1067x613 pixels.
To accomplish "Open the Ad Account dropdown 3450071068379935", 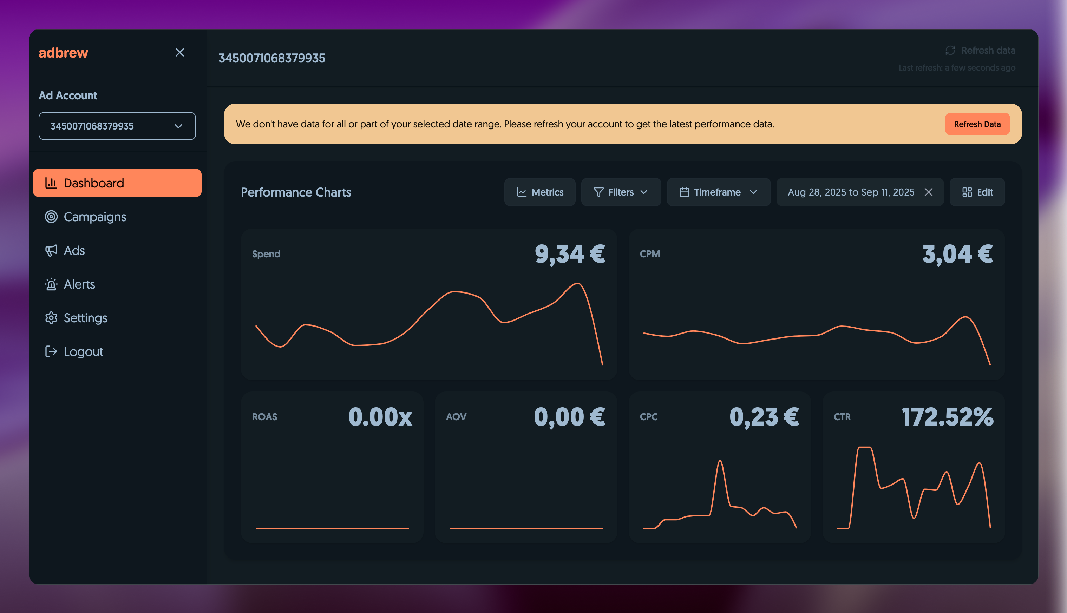I will point(117,126).
